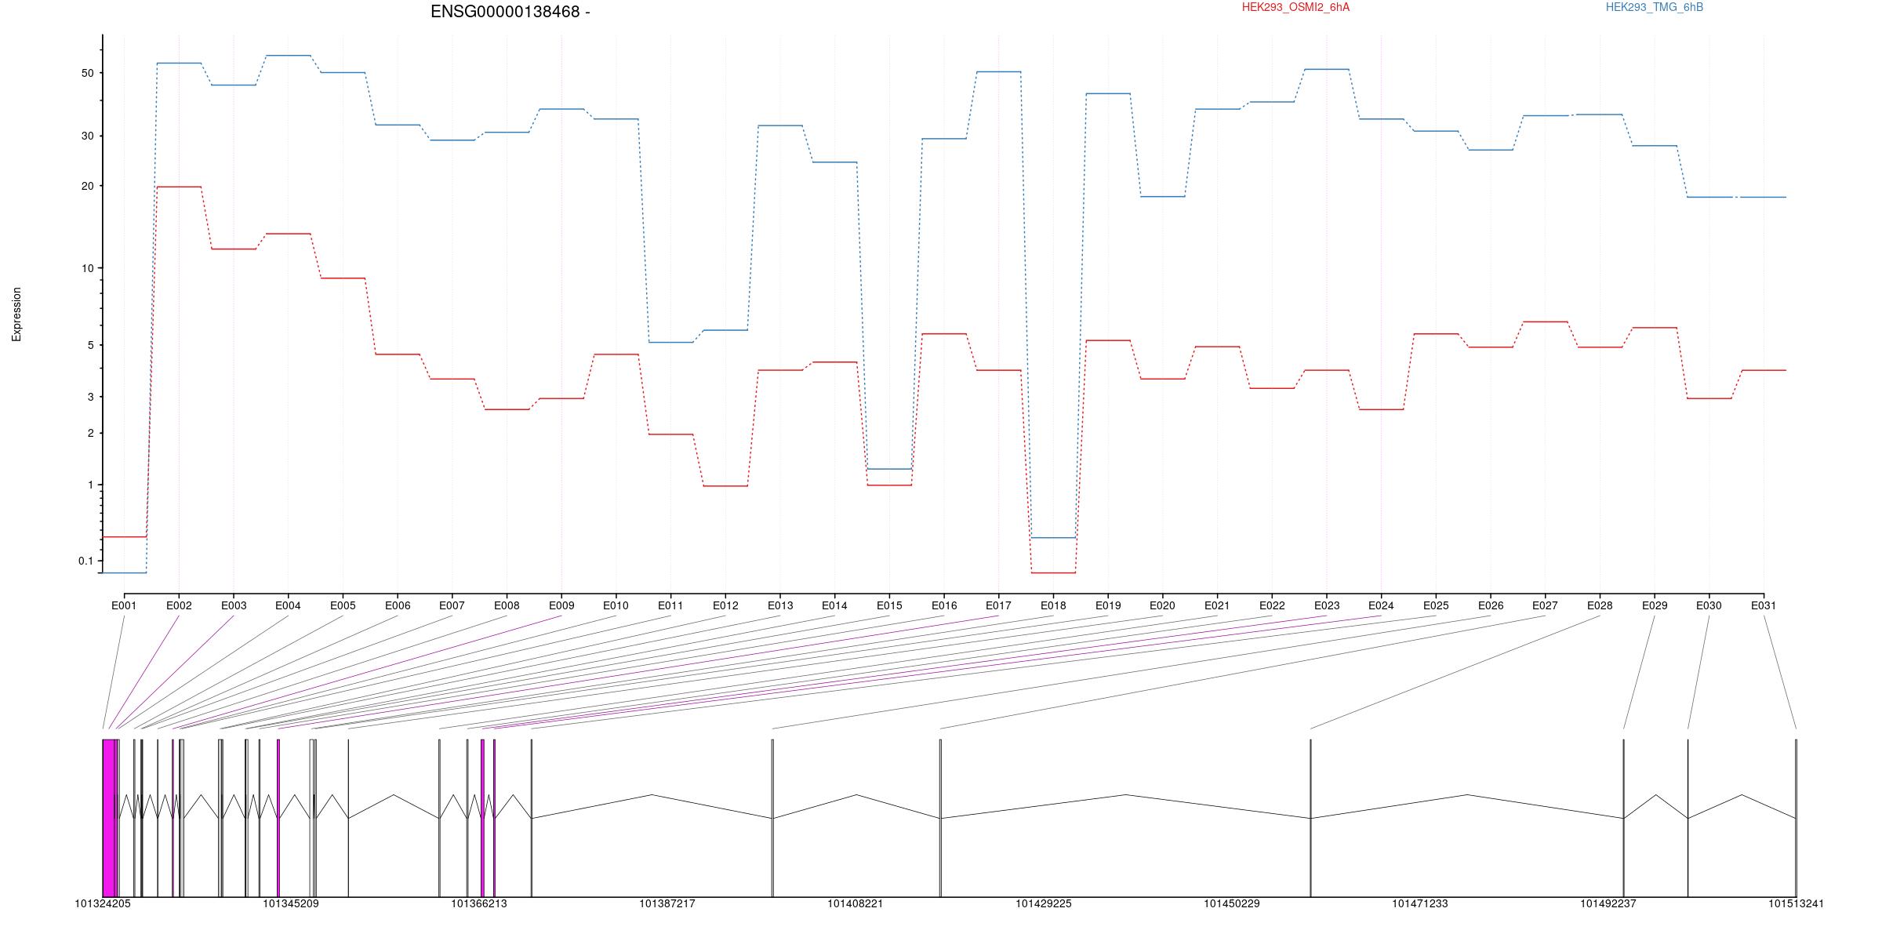Image resolution: width=1882 pixels, height=941 pixels.
Task: Select the HEK293_TMG_6hB legend label
Action: 1654,7
